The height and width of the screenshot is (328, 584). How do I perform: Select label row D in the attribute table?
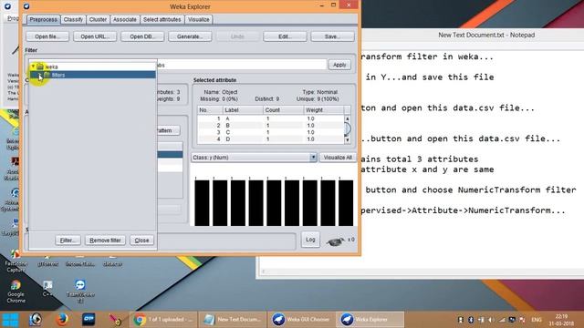[x=271, y=139]
